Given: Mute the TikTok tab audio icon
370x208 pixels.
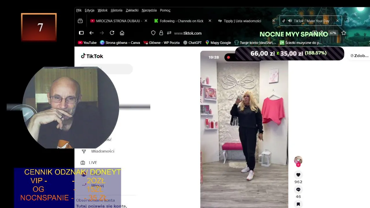Looking at the screenshot, I should pyautogui.click(x=290, y=21).
